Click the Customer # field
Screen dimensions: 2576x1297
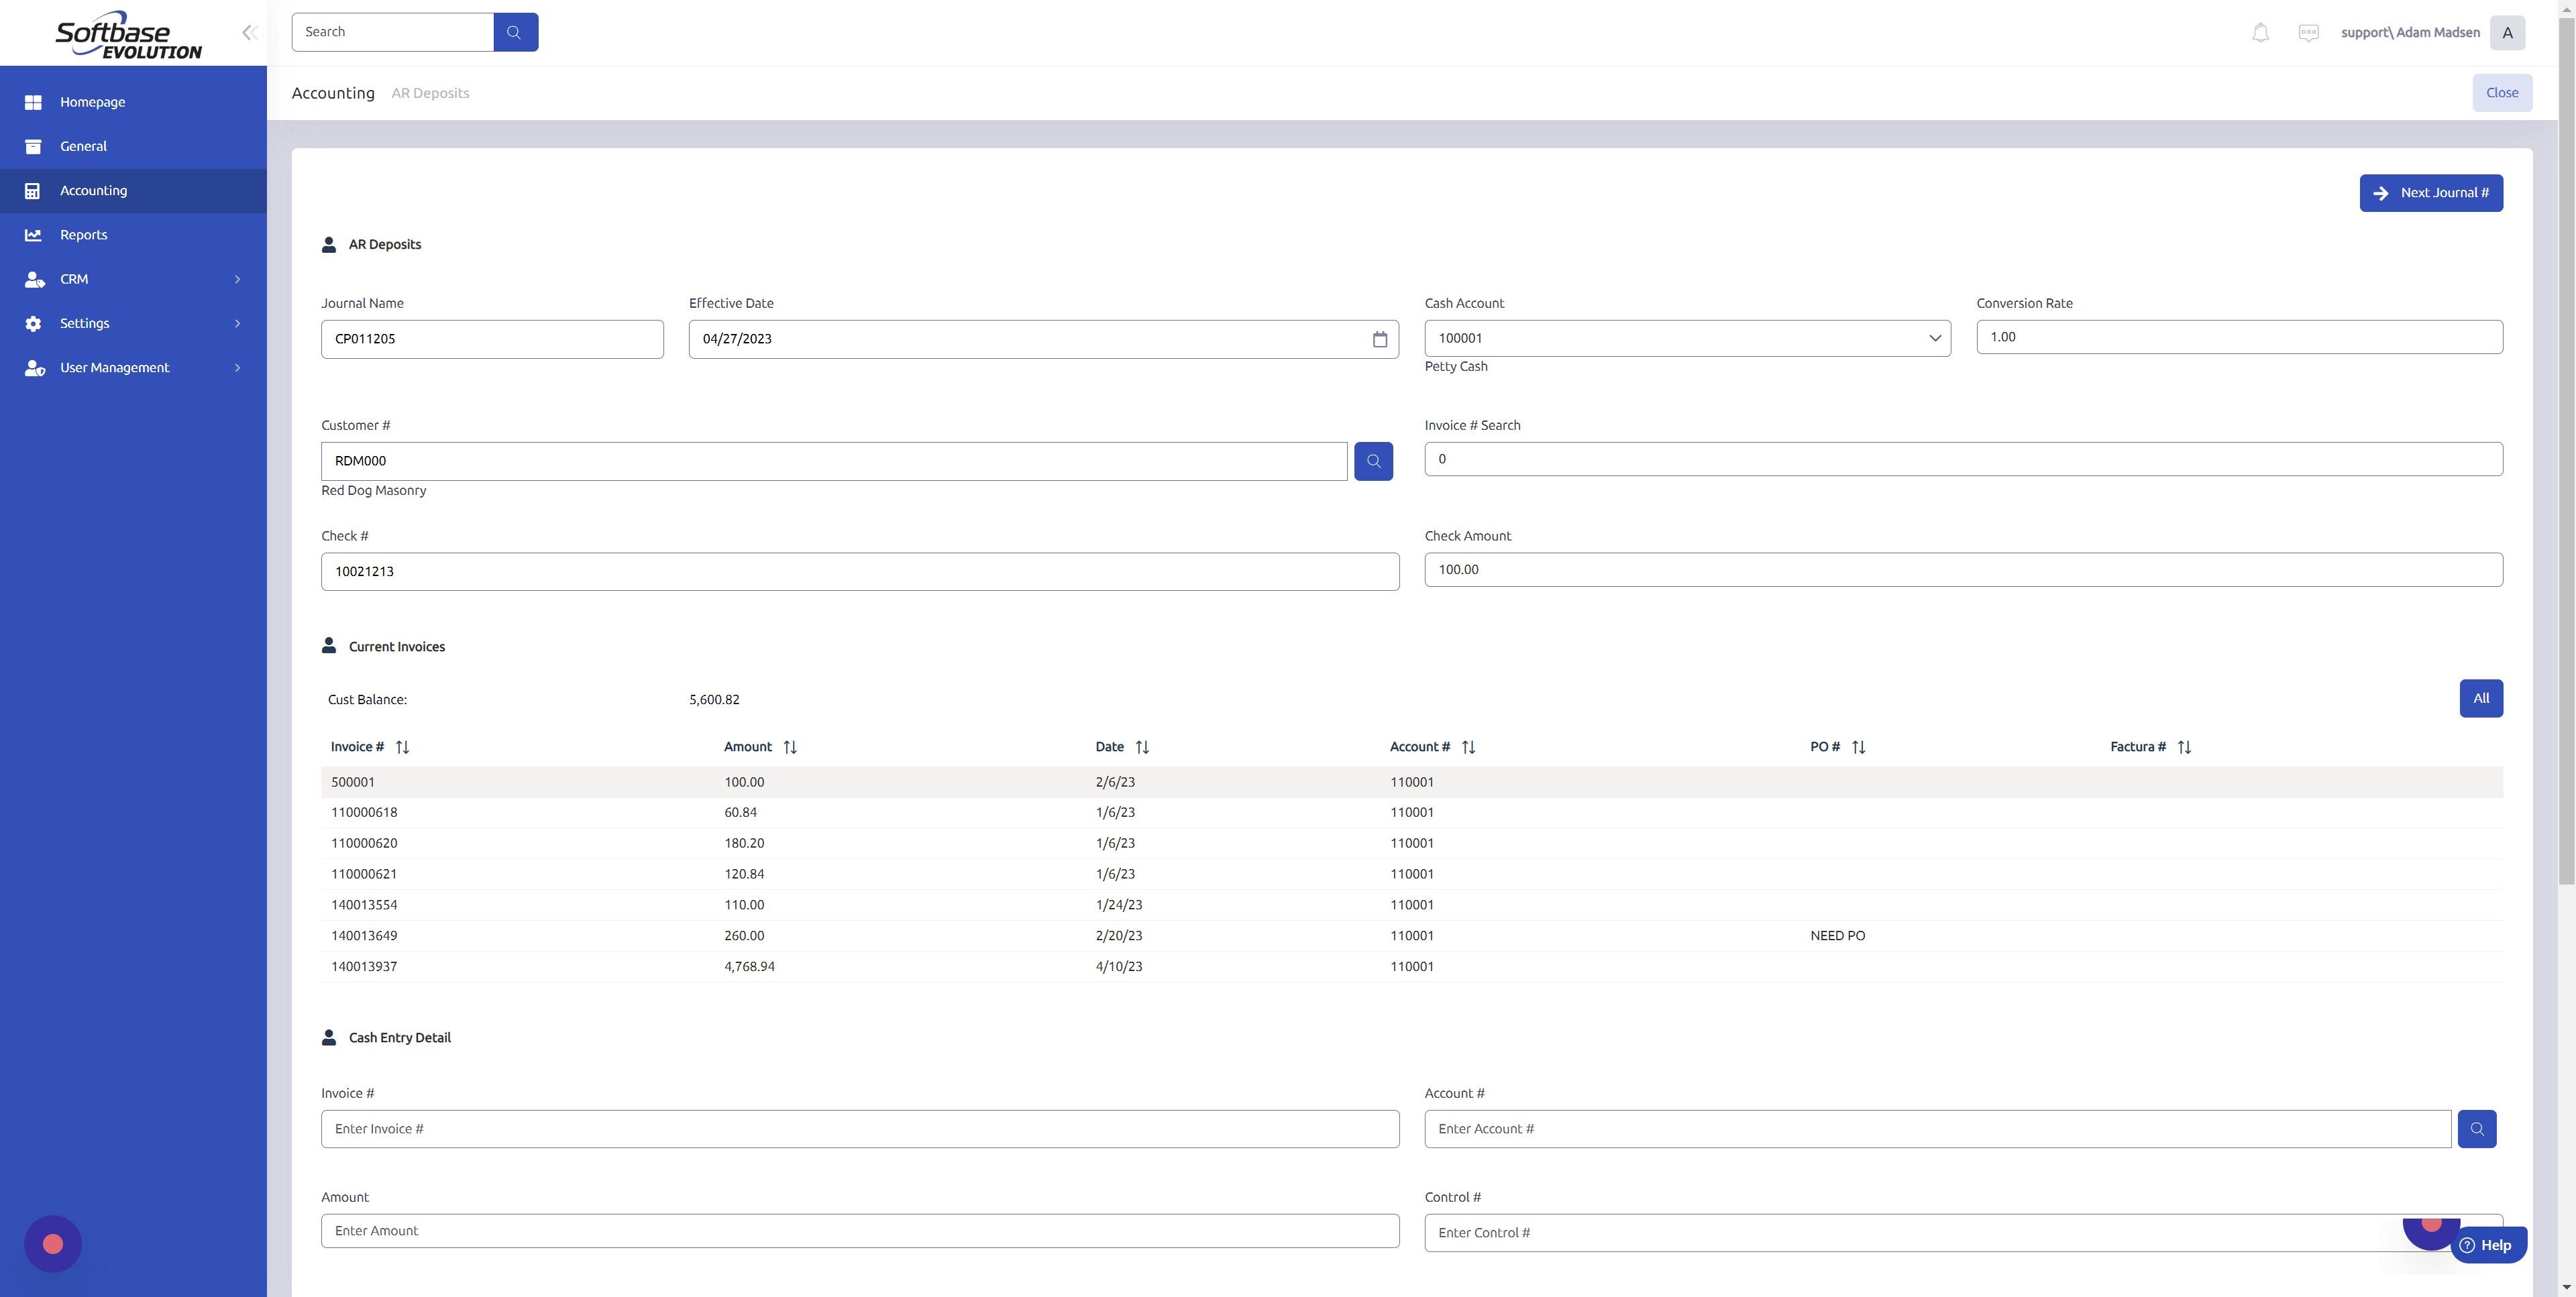(834, 461)
